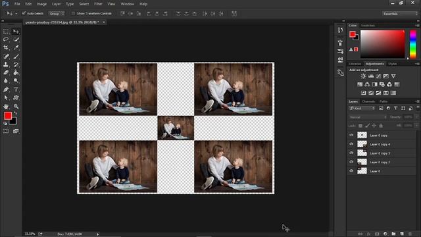The image size is (421, 237).
Task: Pick a color in the Color panel field
Action: point(383,44)
